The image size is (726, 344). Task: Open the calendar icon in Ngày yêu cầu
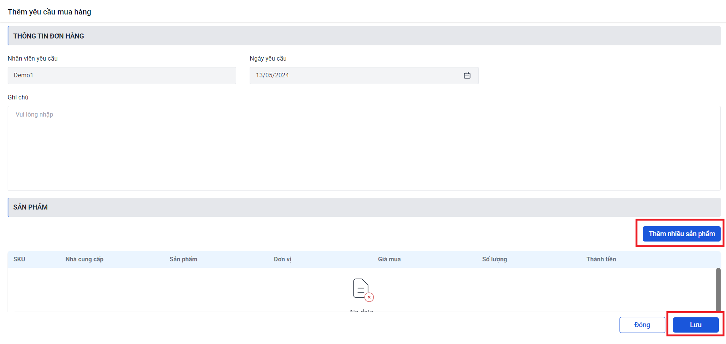(467, 75)
